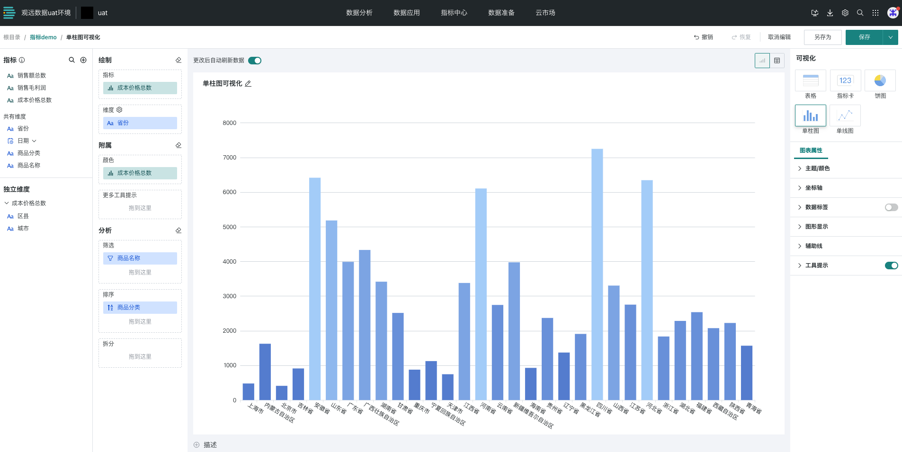Click the pencil icon to edit chart title

coord(248,84)
